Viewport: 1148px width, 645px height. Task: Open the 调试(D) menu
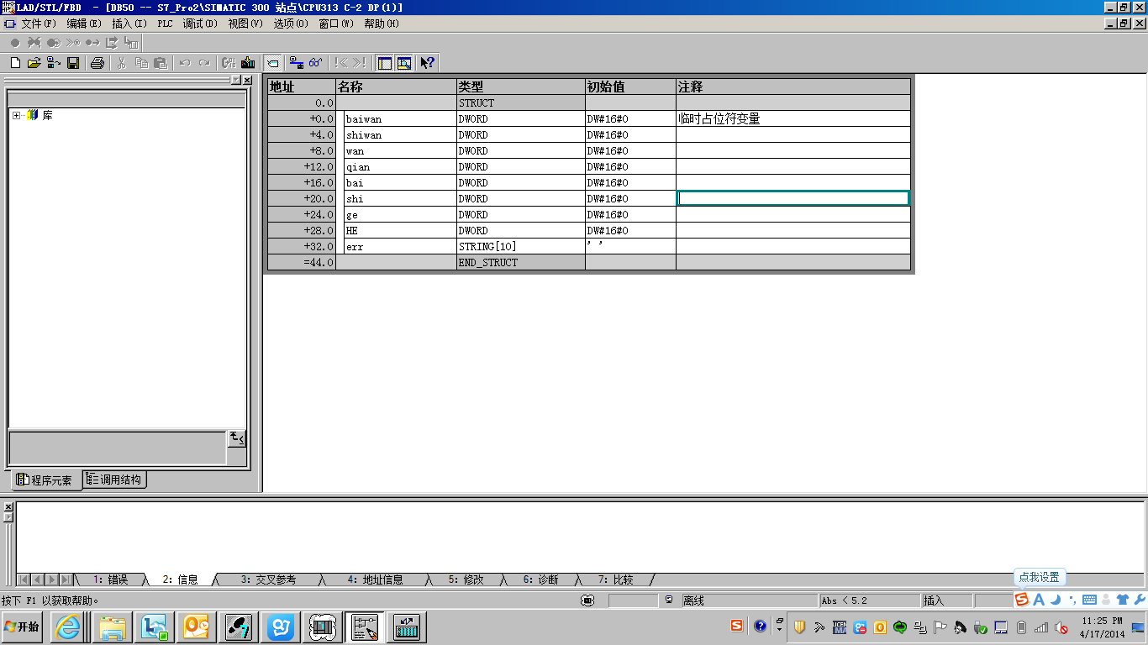(200, 24)
